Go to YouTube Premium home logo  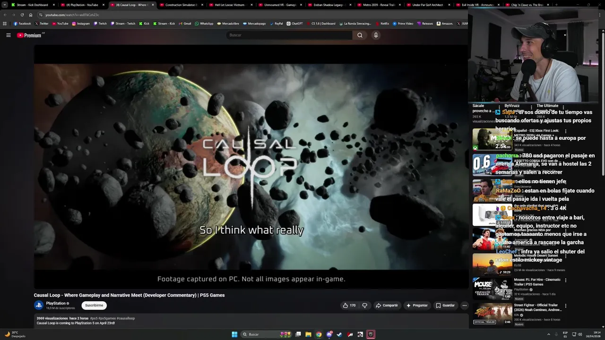coord(29,35)
